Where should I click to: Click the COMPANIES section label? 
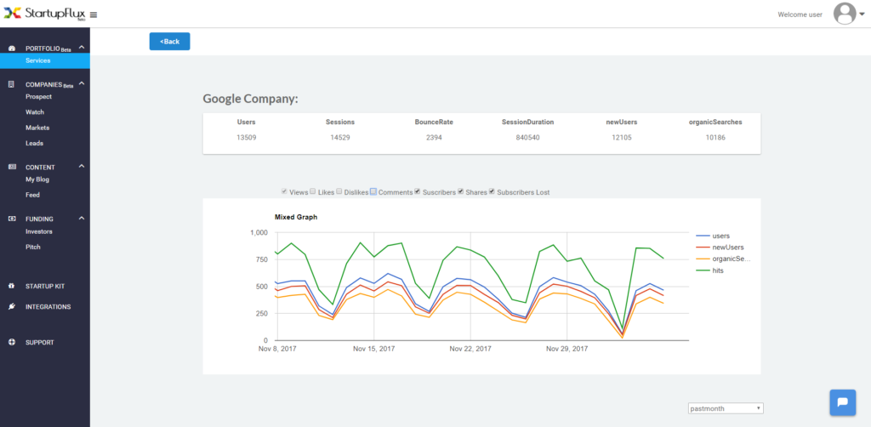[x=44, y=85]
